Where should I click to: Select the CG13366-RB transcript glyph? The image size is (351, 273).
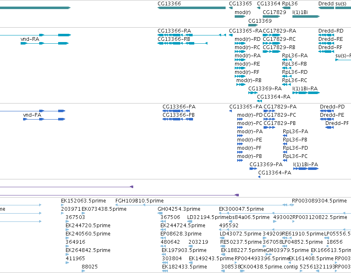click(182, 43)
